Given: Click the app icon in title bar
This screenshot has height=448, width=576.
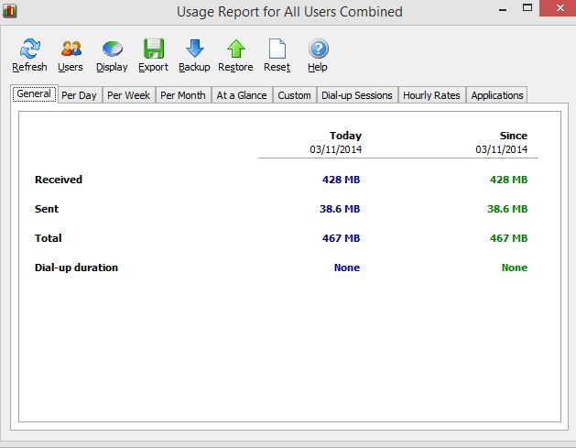Looking at the screenshot, I should 9,11.
